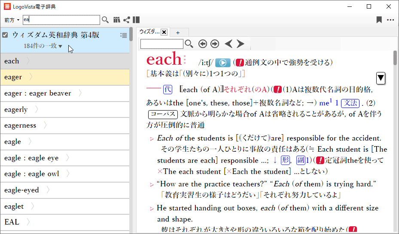Expand the chevron next to EAL
Image resolution: width=399 pixels, height=234 pixels.
click(28, 222)
